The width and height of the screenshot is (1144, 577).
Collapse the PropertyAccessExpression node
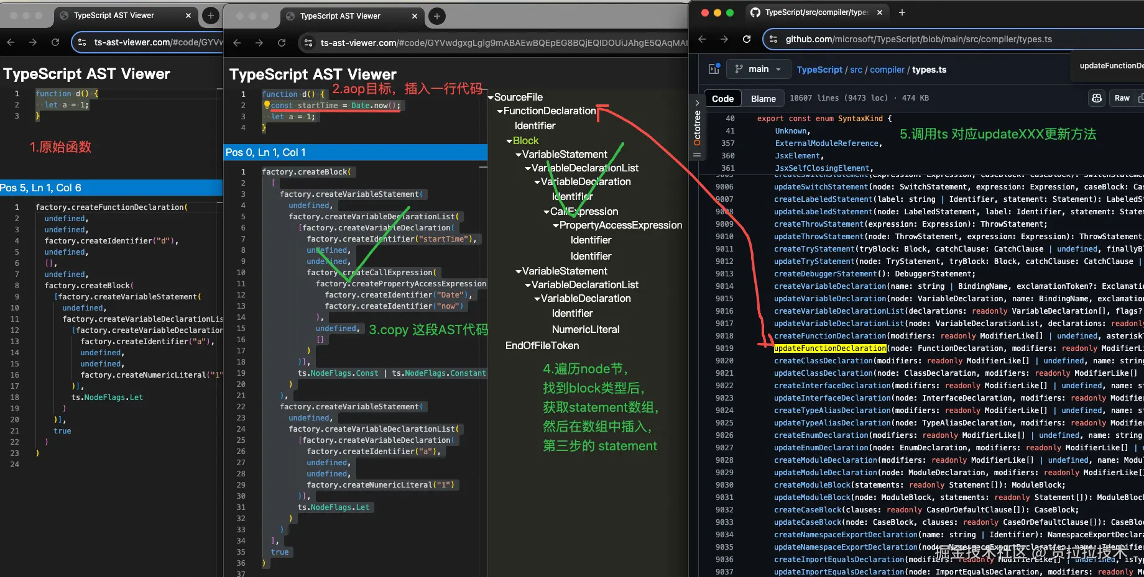tap(556, 225)
